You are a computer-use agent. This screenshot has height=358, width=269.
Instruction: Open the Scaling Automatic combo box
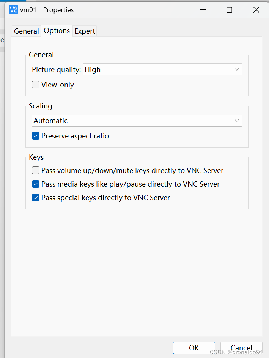(x=137, y=121)
